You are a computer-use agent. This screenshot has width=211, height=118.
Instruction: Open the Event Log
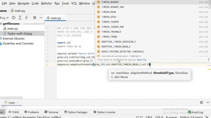tap(196, 112)
